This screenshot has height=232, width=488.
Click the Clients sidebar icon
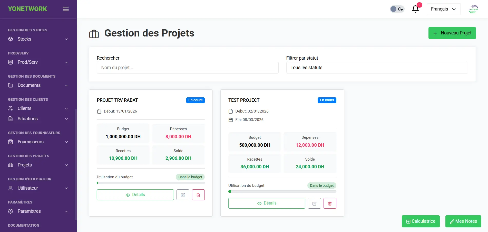[x=11, y=108]
